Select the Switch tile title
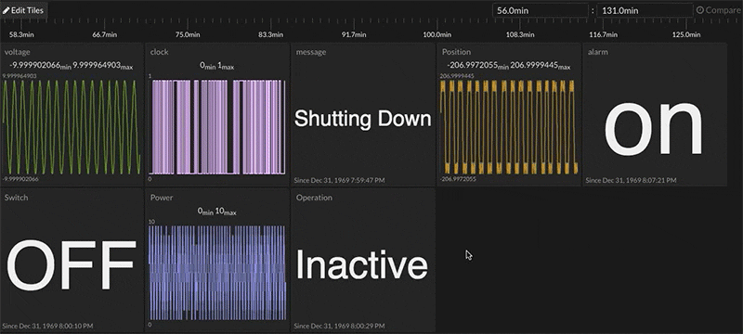743x334 pixels. pyautogui.click(x=16, y=198)
